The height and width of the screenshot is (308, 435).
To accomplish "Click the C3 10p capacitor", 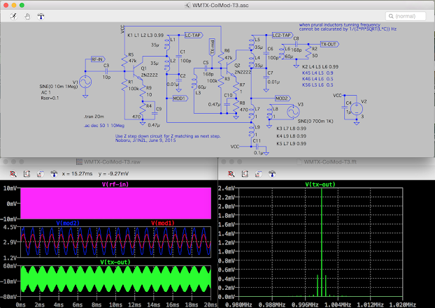I will coord(106,71).
